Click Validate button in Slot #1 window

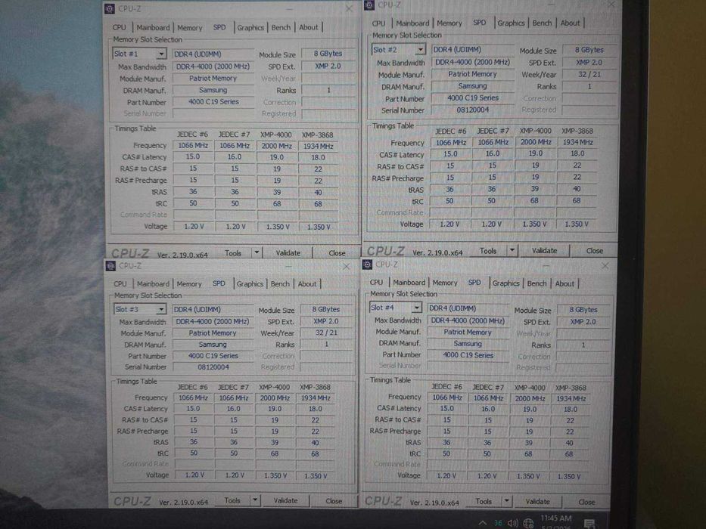coord(288,253)
